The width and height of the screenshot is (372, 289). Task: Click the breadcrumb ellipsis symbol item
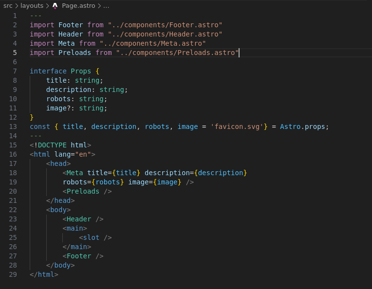pyautogui.click(x=106, y=6)
